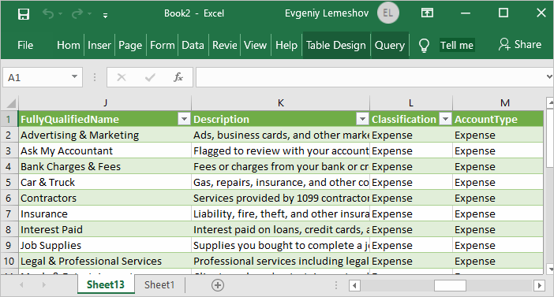Open the View ribbon tab
Viewport: 554px width, 297px height.
[x=255, y=45]
